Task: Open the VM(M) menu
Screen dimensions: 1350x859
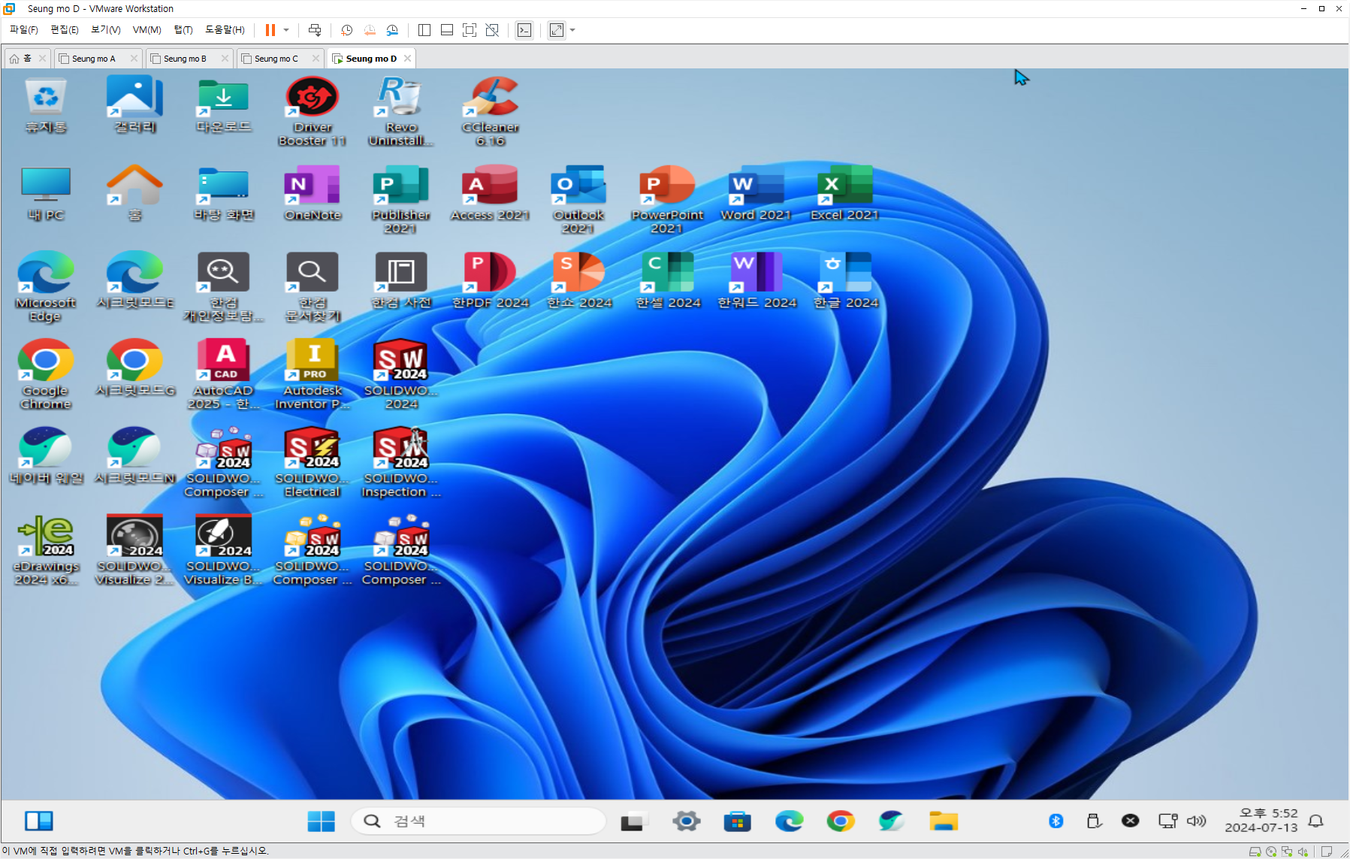Action: point(147,29)
